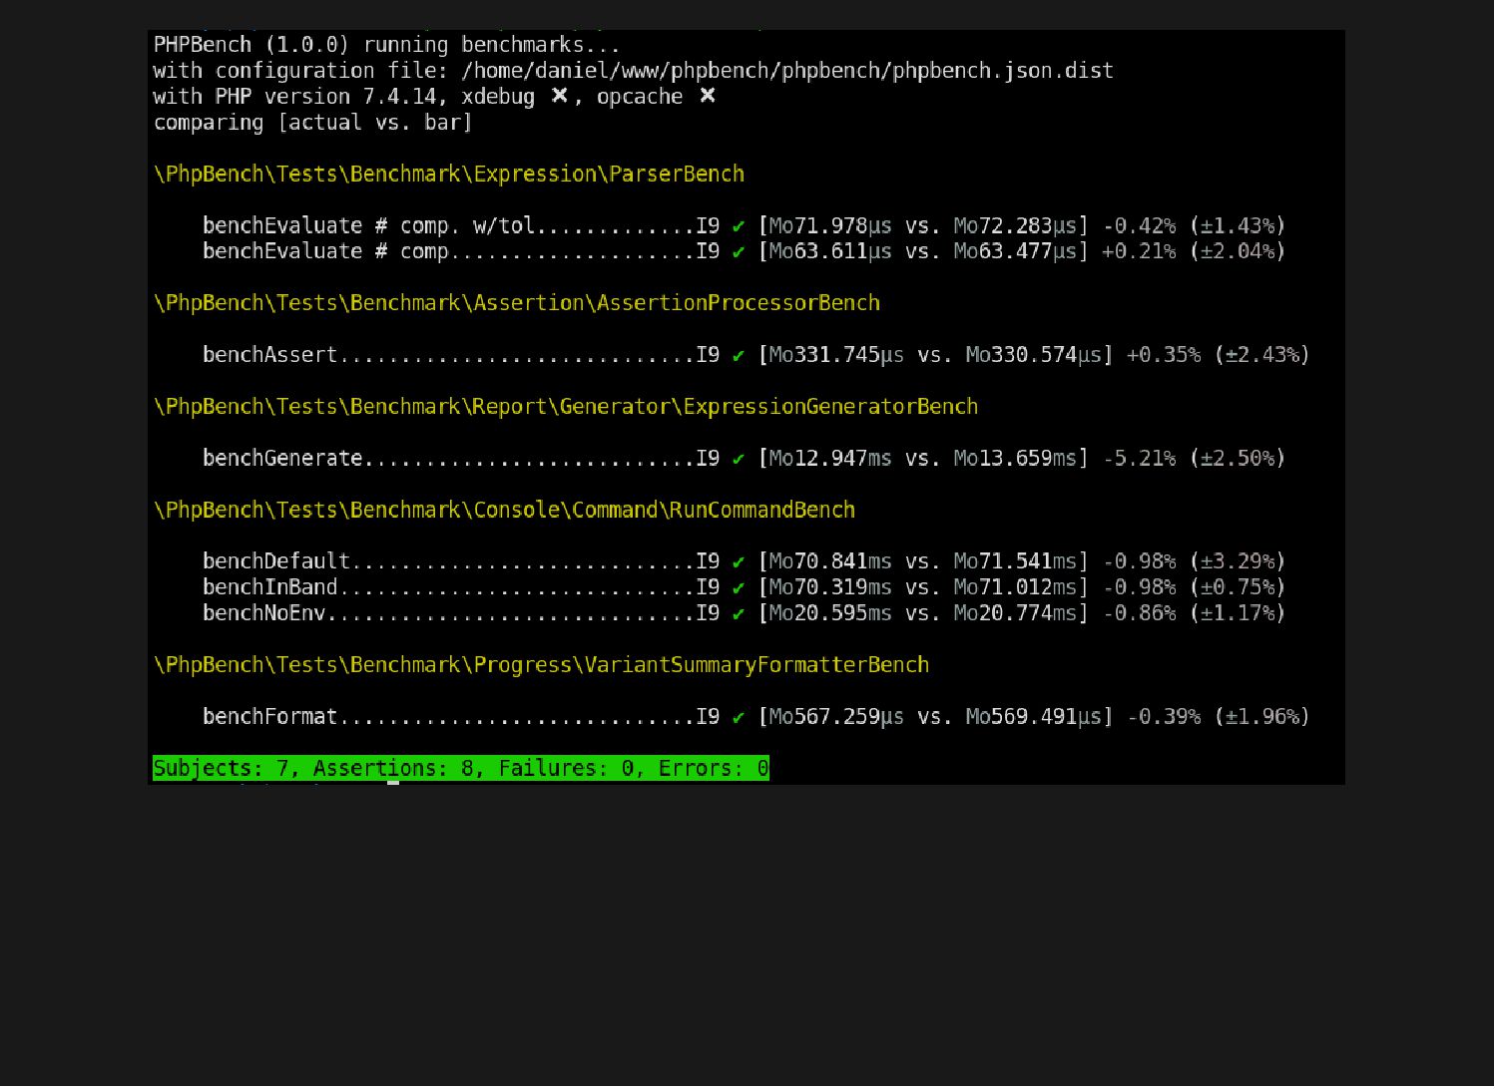This screenshot has height=1089, width=1495.
Task: Click the benchAssert subject name
Action: click(x=270, y=355)
